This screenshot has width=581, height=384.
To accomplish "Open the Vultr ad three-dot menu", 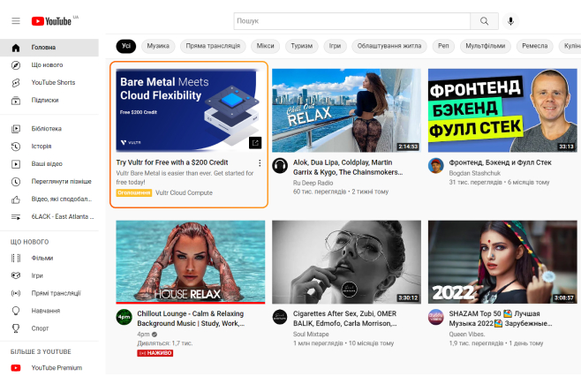I will coord(260,163).
